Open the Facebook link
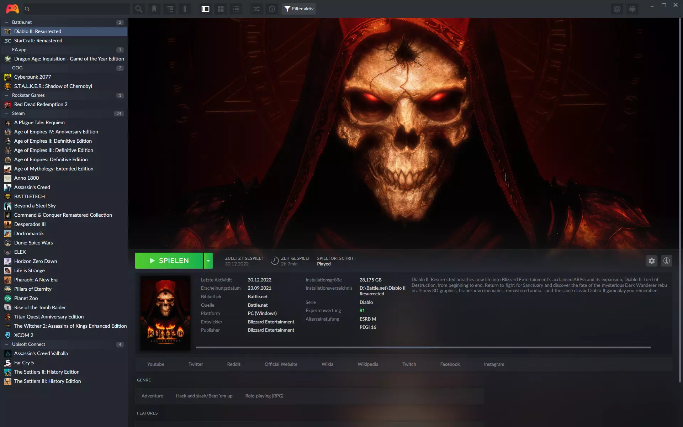This screenshot has width=683, height=427. pyautogui.click(x=450, y=364)
